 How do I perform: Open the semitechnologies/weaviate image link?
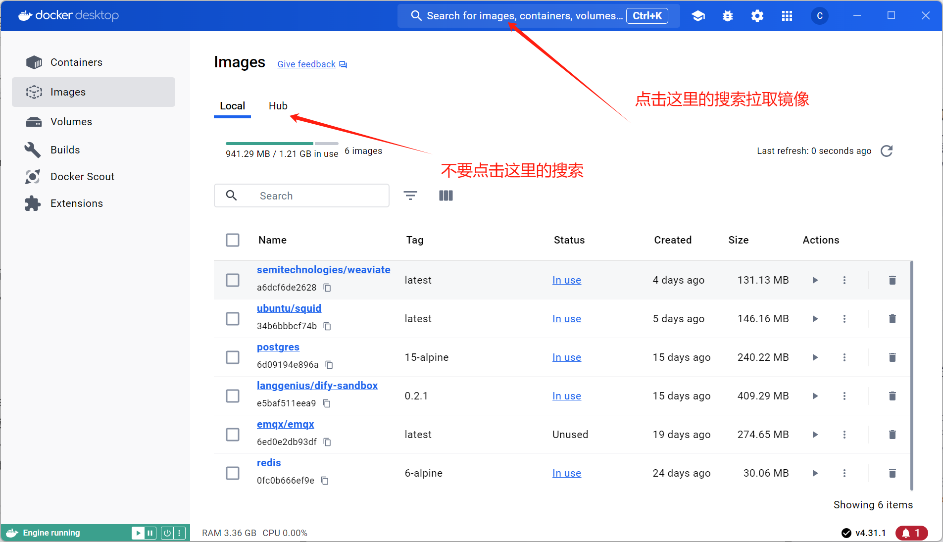click(x=324, y=270)
